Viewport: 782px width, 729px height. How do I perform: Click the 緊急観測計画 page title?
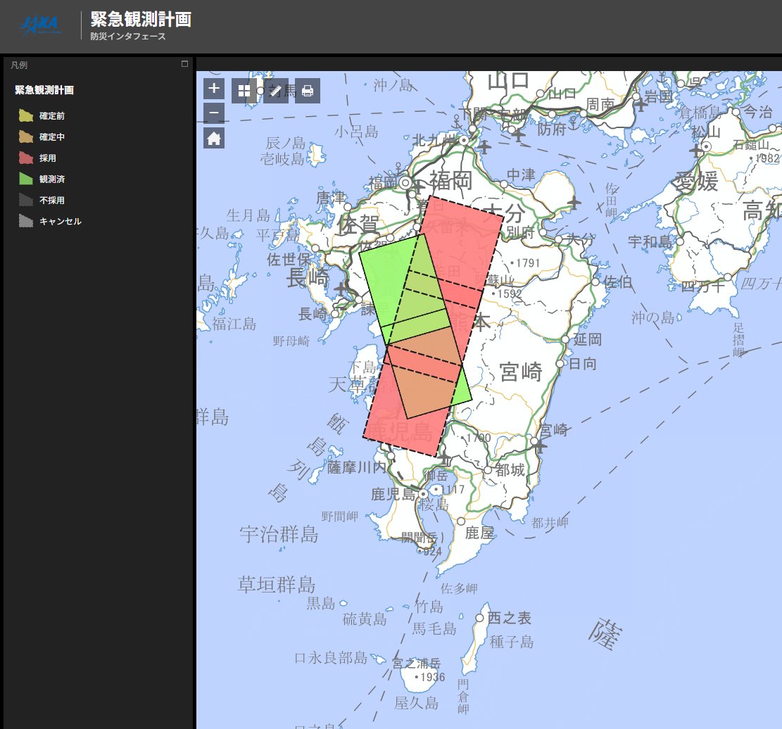[x=141, y=19]
